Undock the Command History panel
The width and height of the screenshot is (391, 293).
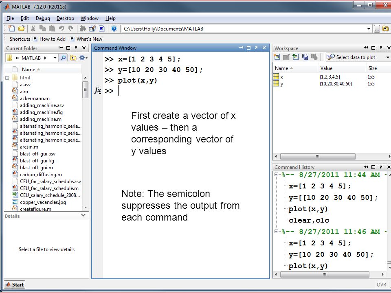tap(381, 167)
